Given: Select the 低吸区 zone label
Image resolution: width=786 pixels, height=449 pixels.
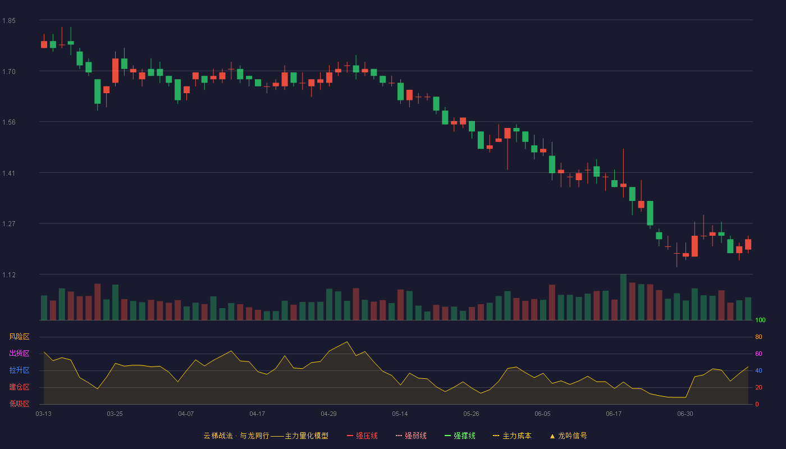Looking at the screenshot, I should click(x=19, y=404).
